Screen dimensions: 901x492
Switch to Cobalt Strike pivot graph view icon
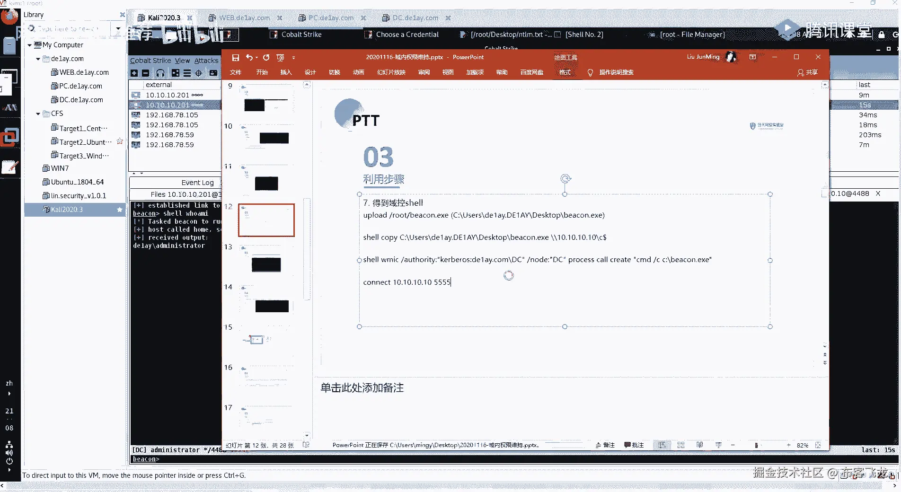coord(176,73)
